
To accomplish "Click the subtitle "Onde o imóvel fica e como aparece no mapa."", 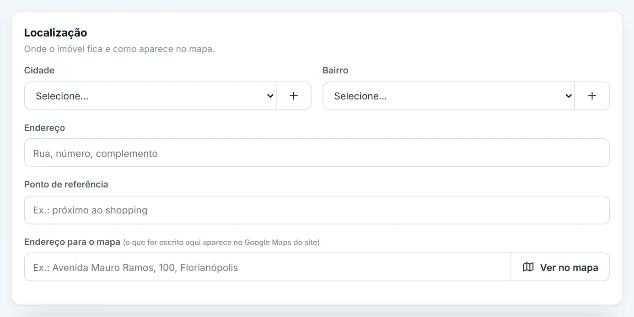I will [119, 49].
